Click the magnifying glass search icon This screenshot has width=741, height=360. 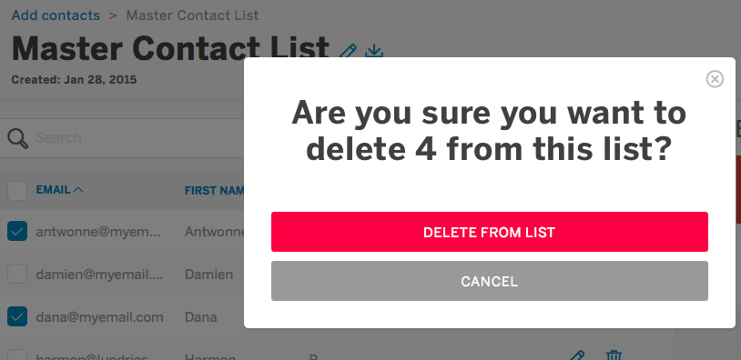pyautogui.click(x=17, y=138)
